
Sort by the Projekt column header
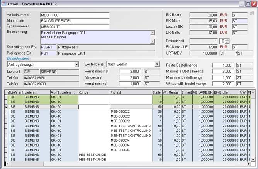point(131,92)
